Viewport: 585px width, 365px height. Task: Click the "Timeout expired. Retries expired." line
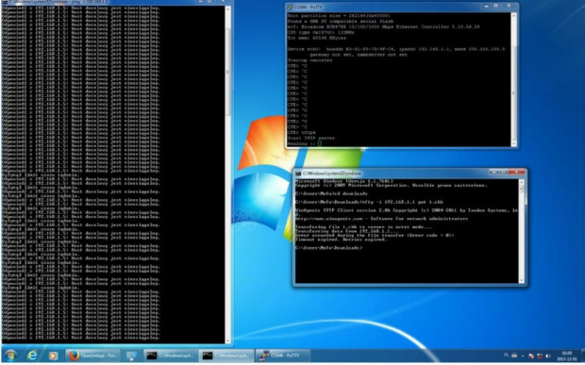coord(341,240)
